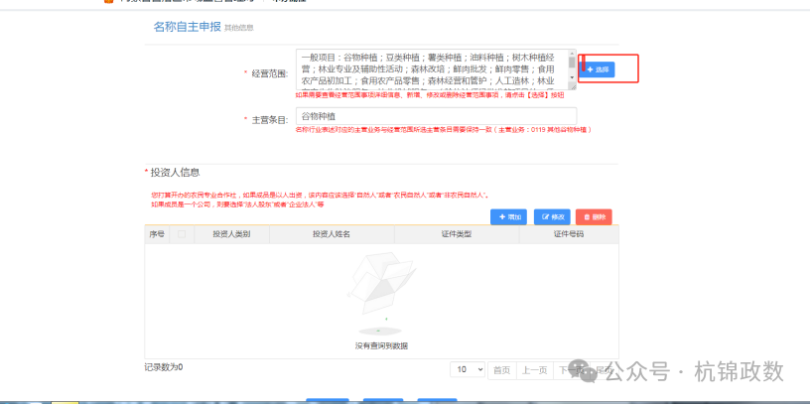Open the page-size dropdown showing 10
Viewport: 810px width, 404px height.
(468, 369)
